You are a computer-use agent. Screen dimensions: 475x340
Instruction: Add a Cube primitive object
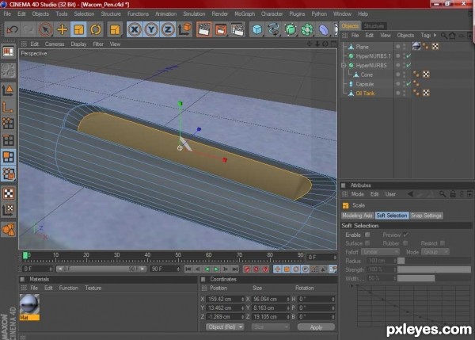pos(257,30)
